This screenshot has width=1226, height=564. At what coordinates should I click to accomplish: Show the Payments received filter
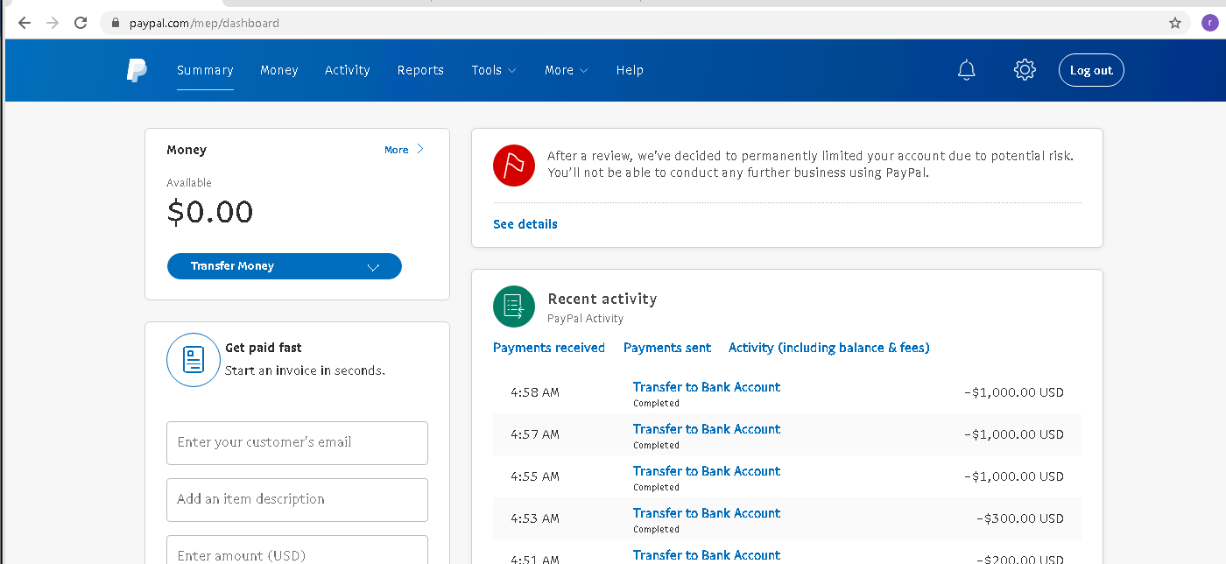[x=549, y=348]
